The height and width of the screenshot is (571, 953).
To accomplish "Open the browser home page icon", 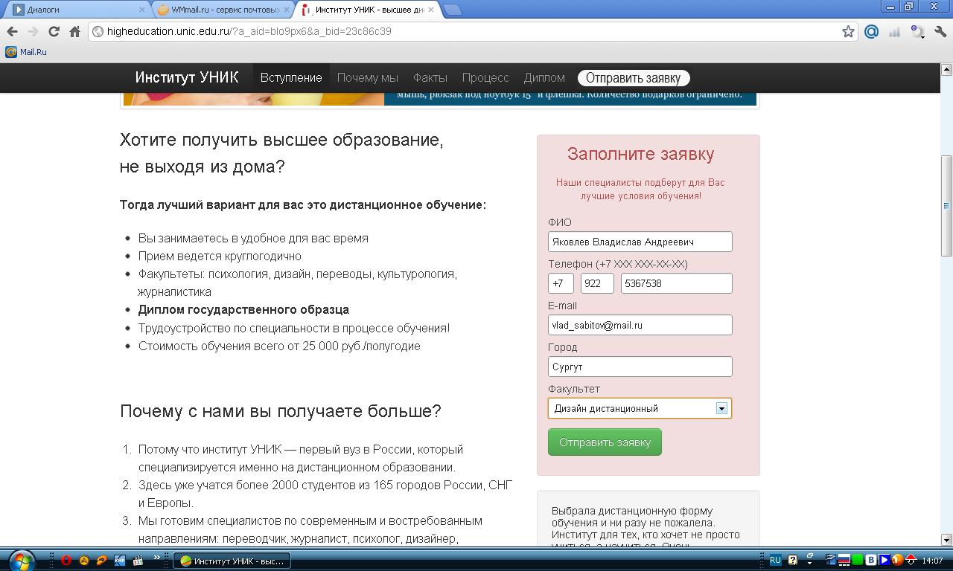I will [x=74, y=31].
